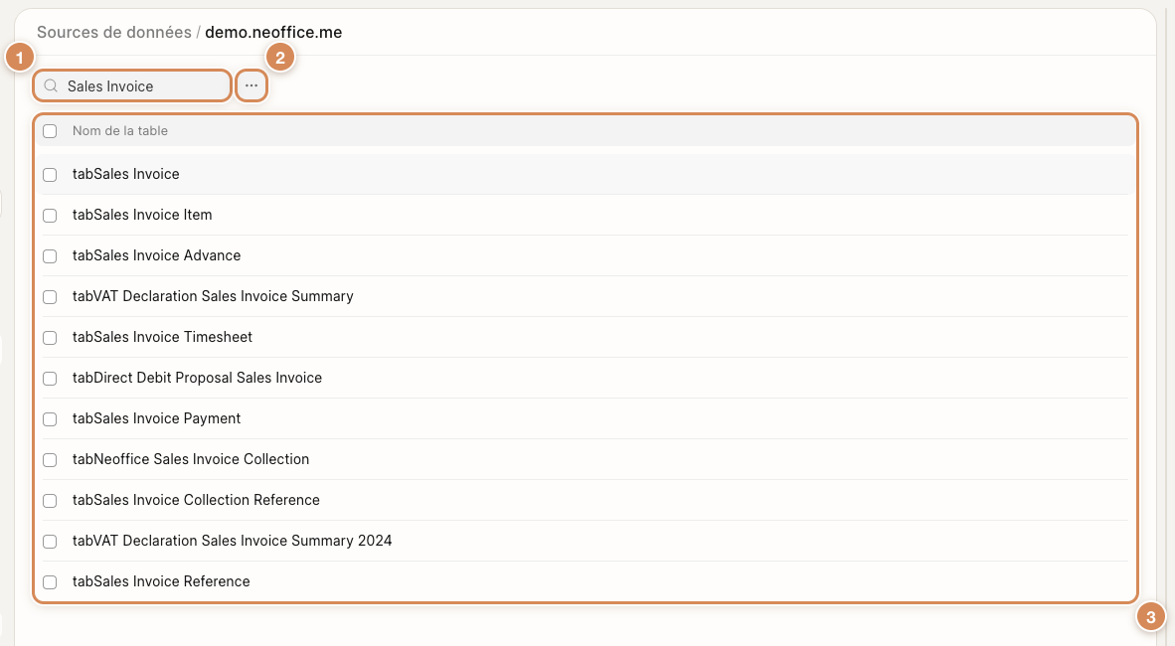Screen dimensions: 1175x646
Task: Select the tabSales Invoice Payment checkbox
Action: (x=51, y=419)
